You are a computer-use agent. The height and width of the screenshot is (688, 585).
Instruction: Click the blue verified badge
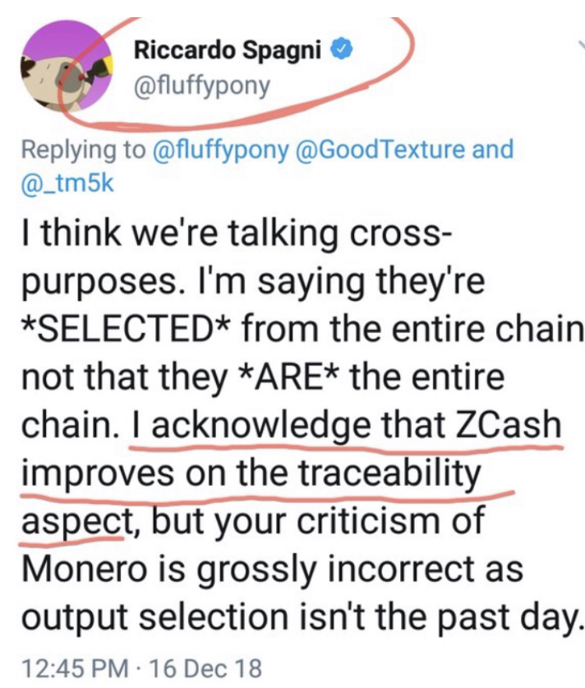tap(340, 51)
